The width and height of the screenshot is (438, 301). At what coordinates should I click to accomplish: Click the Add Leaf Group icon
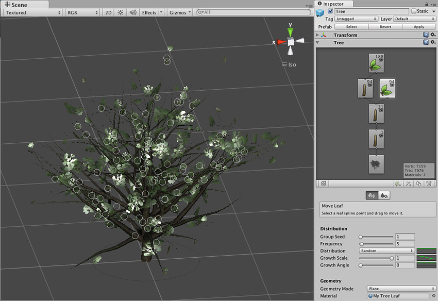(x=398, y=183)
